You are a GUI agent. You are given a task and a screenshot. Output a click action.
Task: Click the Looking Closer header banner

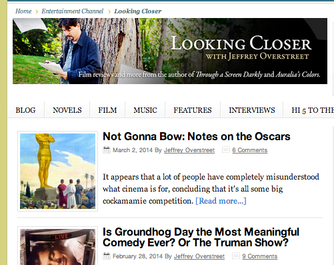click(x=170, y=51)
